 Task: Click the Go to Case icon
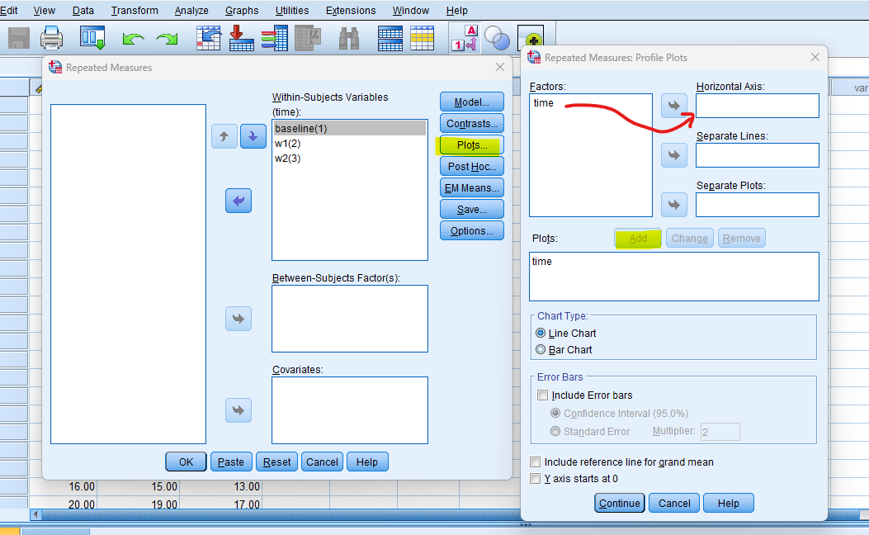208,38
